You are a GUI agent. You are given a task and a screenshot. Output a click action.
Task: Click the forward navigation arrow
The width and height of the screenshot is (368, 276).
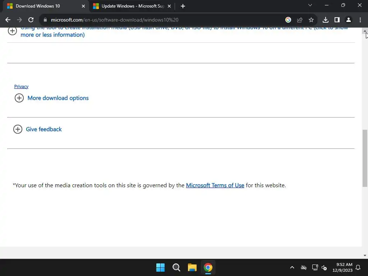[19, 20]
